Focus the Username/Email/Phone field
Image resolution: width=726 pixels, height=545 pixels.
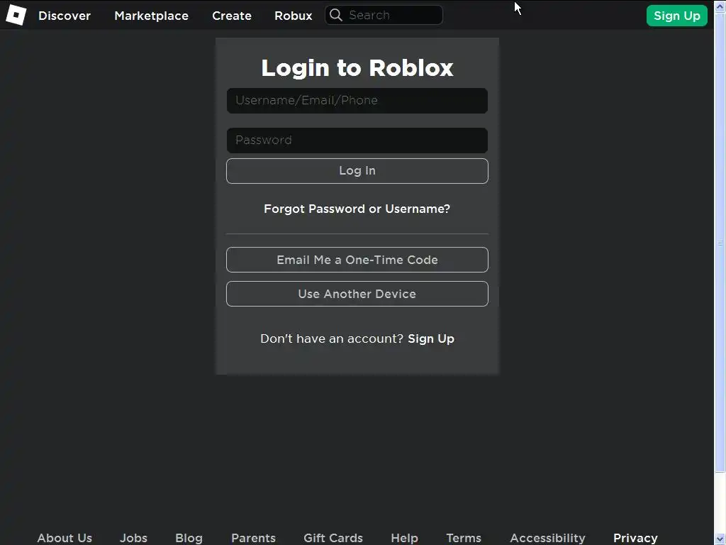[x=357, y=101]
